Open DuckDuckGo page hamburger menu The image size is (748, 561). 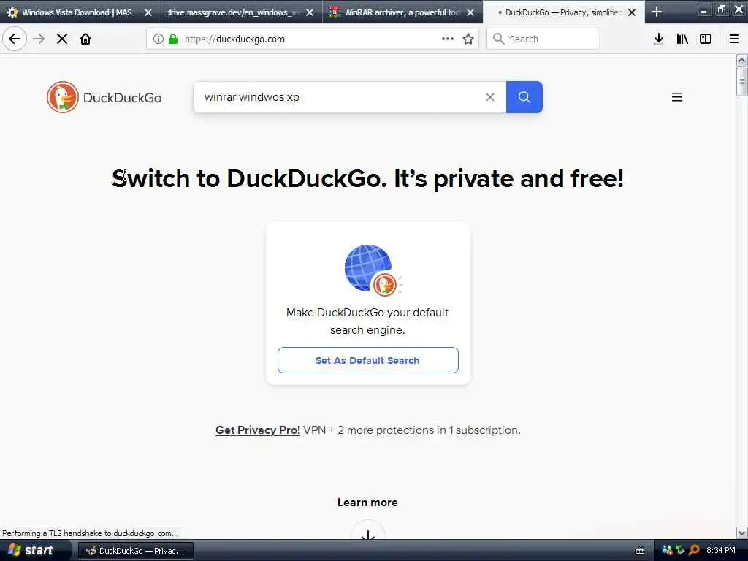pos(677,97)
